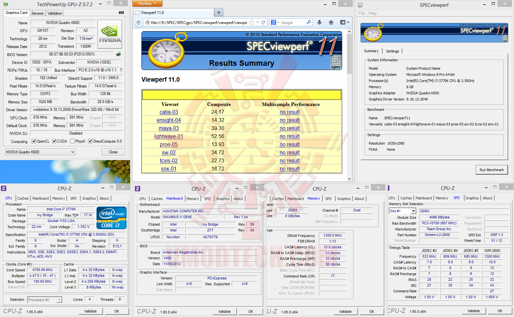The image size is (514, 317).
Task: Click the SPECviewperf window title icon
Action: [x=360, y=5]
